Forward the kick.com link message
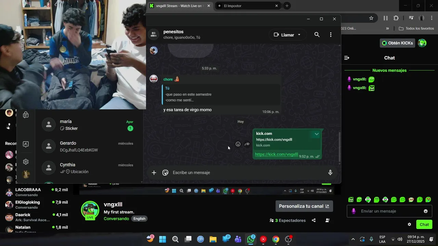 click(247, 144)
